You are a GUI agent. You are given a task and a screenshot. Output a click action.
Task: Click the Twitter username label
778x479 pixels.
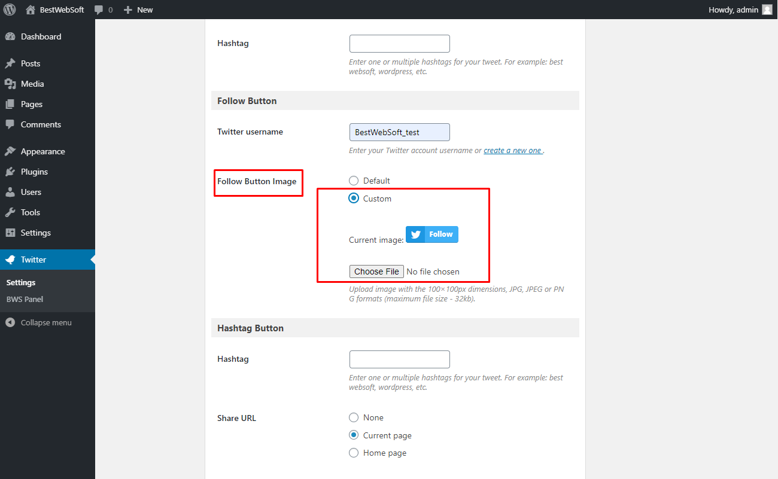click(x=250, y=132)
